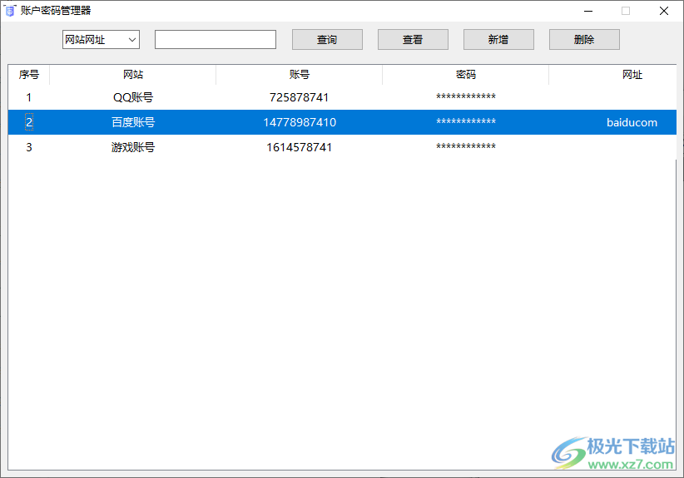Click the masked password in QQ账号 row
The width and height of the screenshot is (684, 478).
point(465,96)
